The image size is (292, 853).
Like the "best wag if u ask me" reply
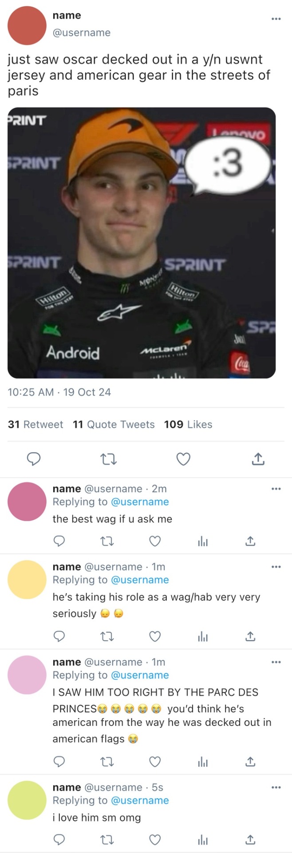tap(154, 541)
